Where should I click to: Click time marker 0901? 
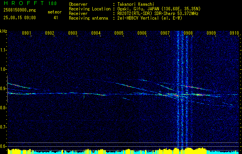coord(27,33)
